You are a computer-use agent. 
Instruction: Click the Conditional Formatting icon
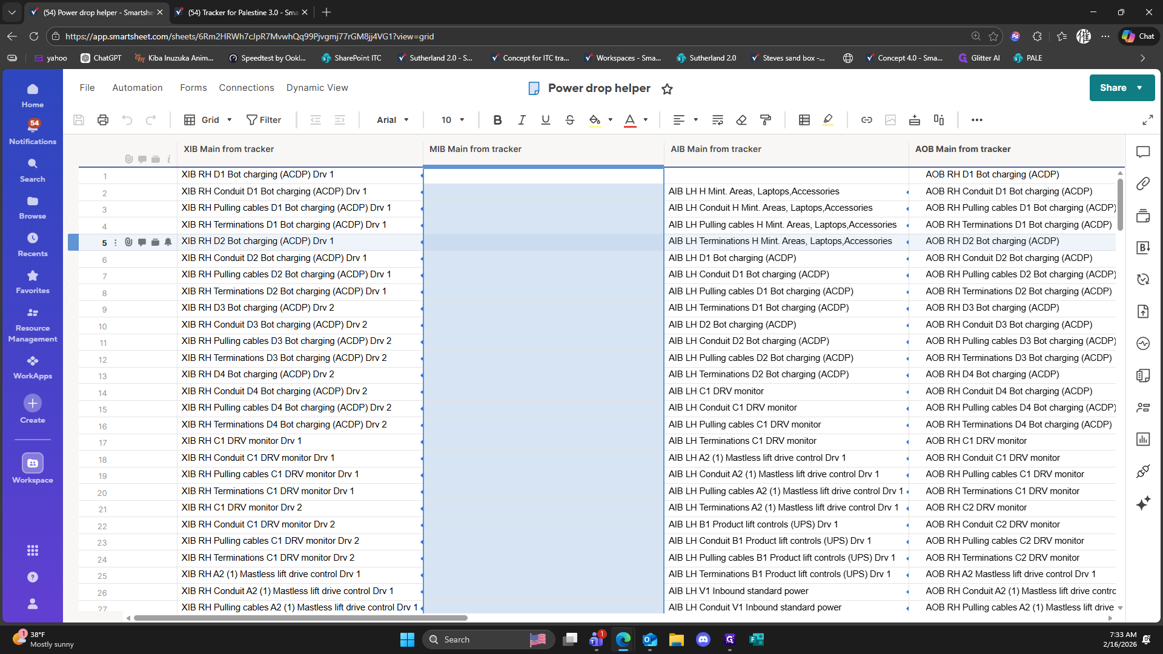pos(804,120)
